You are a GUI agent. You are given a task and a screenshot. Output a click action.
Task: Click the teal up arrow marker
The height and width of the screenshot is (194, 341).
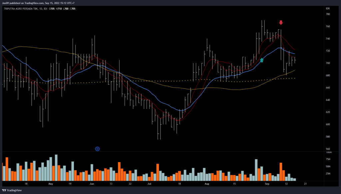[x=262, y=60]
